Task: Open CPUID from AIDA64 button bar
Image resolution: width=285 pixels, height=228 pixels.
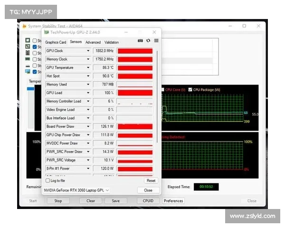Action: (x=148, y=201)
